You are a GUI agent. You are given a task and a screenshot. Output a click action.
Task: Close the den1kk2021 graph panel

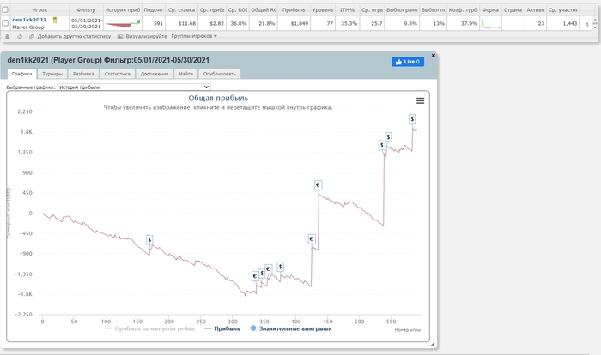pyautogui.click(x=434, y=56)
